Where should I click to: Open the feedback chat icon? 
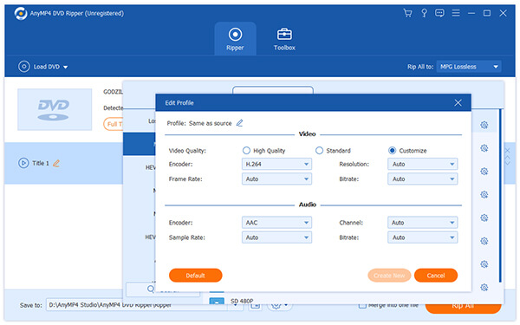[x=439, y=13]
